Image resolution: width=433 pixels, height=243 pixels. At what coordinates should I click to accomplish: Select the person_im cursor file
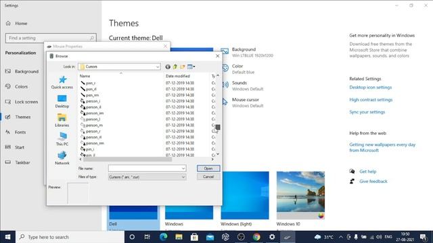click(92, 113)
